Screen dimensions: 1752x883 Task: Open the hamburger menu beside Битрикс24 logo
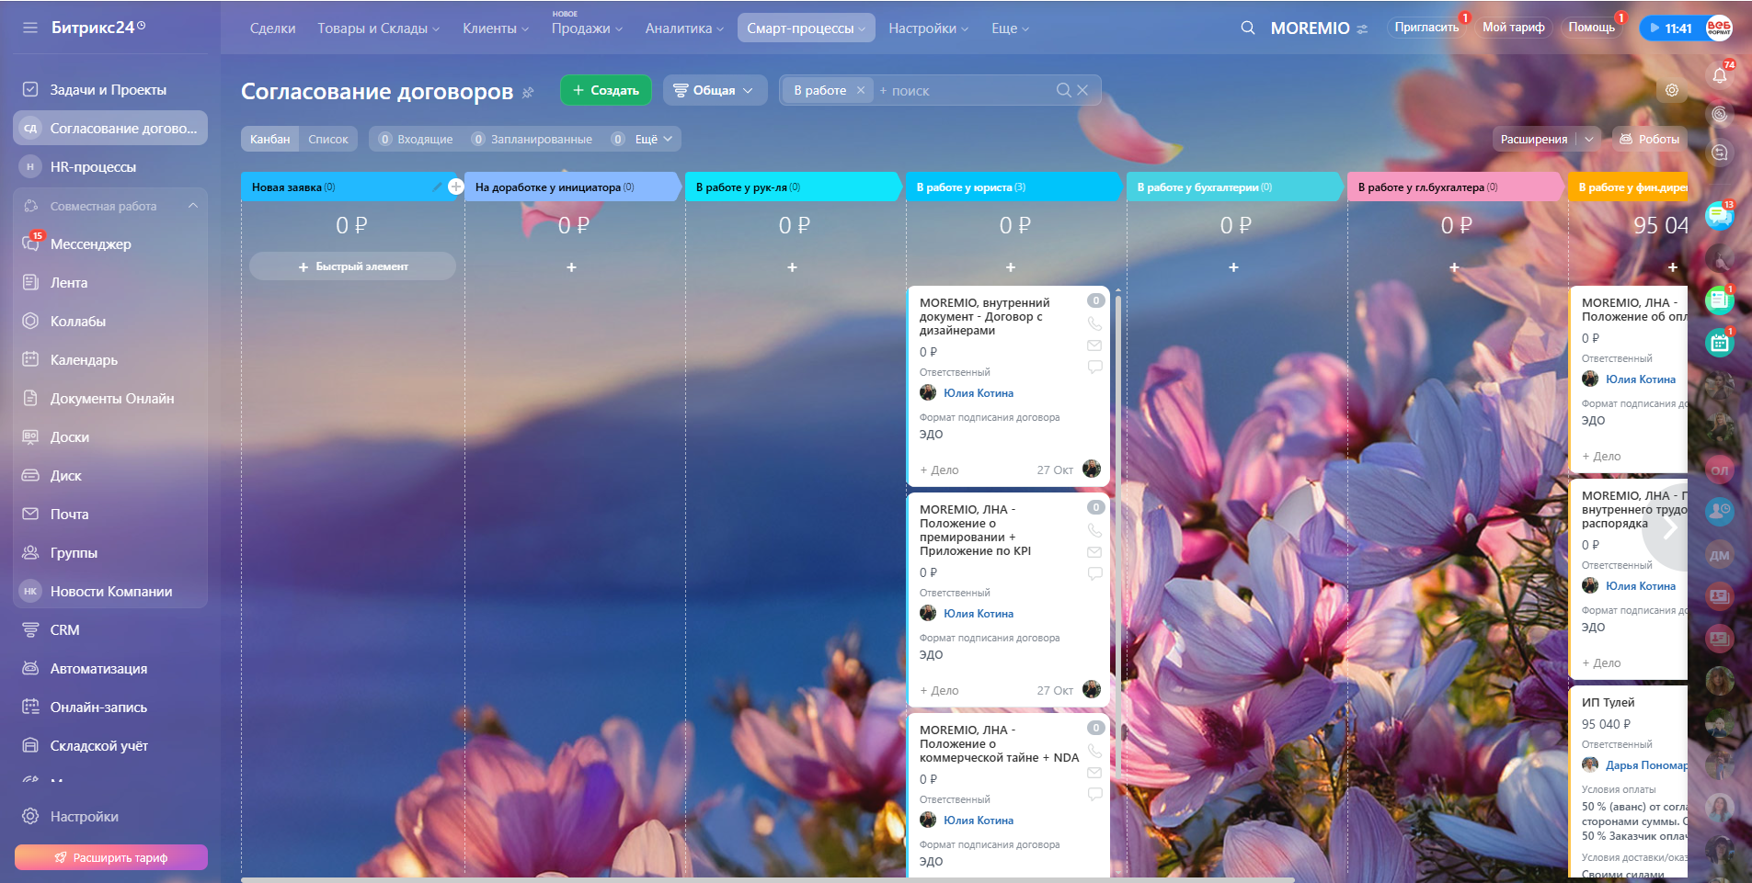(x=30, y=28)
